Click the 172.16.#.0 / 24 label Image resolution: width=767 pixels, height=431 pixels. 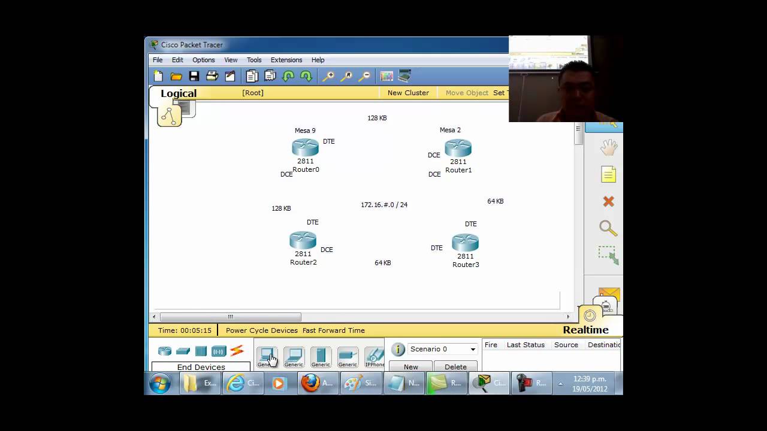384,205
